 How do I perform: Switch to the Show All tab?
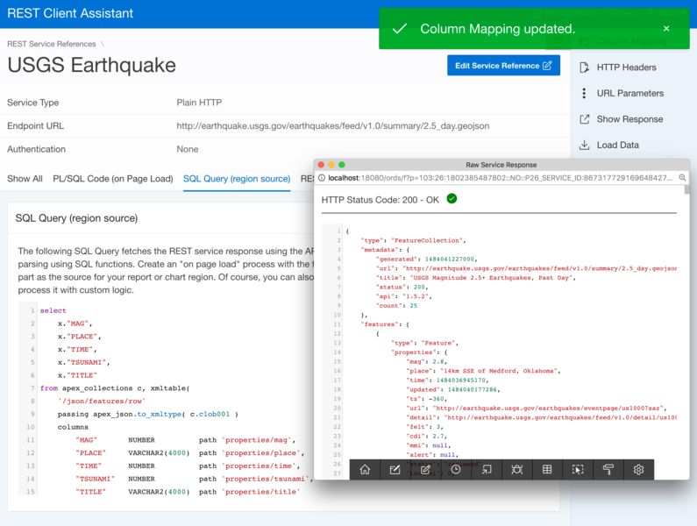click(x=25, y=179)
